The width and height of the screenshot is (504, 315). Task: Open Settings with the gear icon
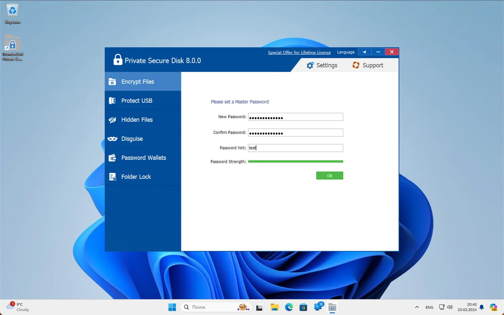(x=322, y=65)
